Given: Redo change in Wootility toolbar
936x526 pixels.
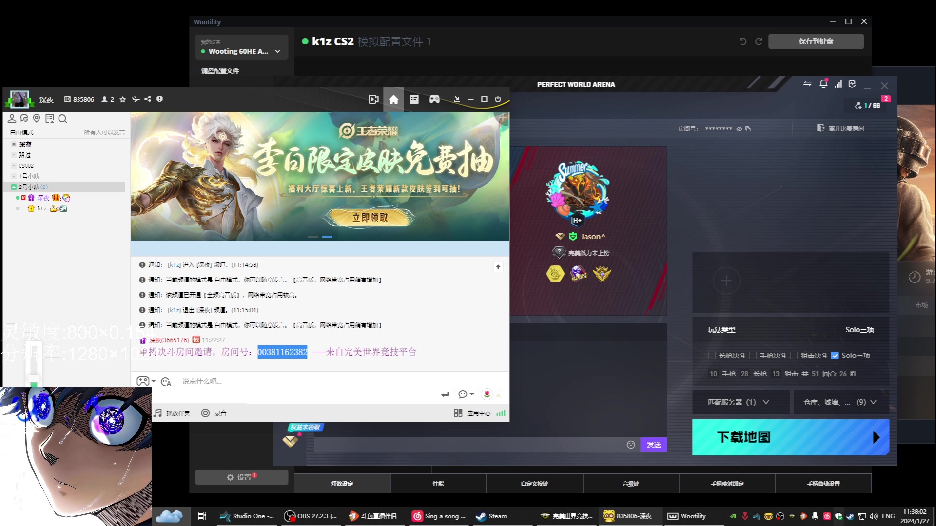Looking at the screenshot, I should [759, 41].
